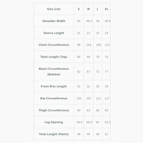Viewport: 143px width, 143px height.
Task: Click the 59.6 leg opening value
Action: click(x=79, y=122)
